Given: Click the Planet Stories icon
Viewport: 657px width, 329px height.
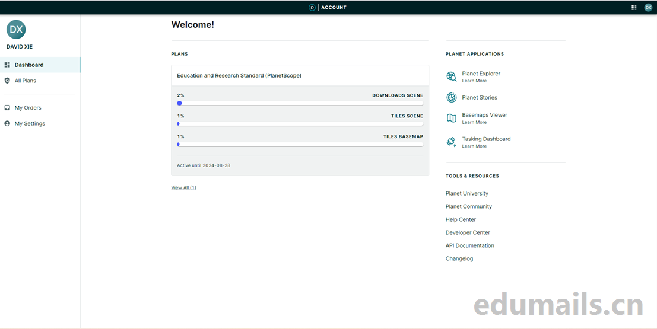Looking at the screenshot, I should click(x=452, y=97).
